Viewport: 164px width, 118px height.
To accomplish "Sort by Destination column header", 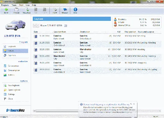I will tap(92, 32).
